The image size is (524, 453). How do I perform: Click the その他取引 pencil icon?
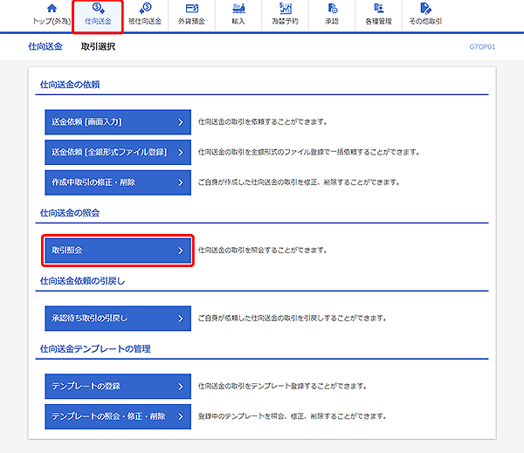[425, 8]
